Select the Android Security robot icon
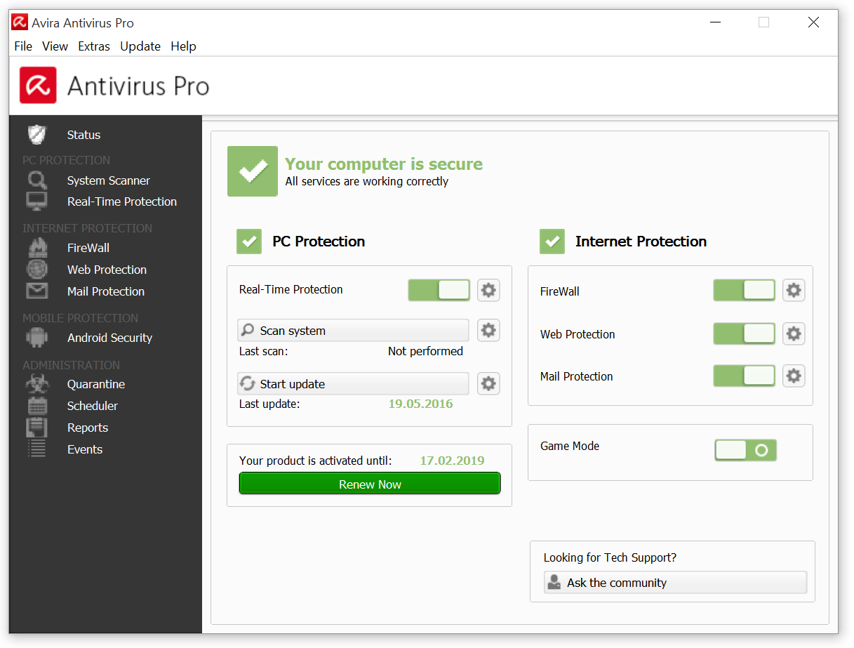 [x=36, y=338]
